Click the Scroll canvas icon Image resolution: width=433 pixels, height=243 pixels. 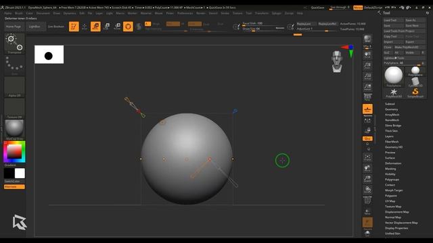(367, 55)
